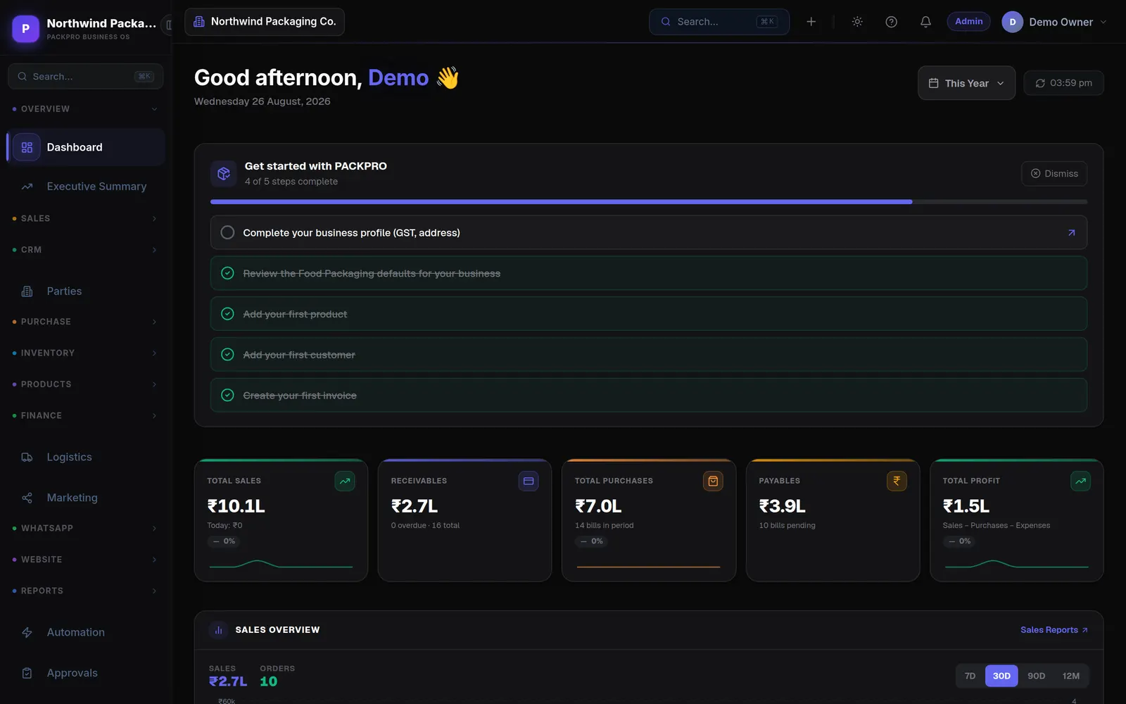The width and height of the screenshot is (1126, 704).
Task: Select the 30D range option
Action: (1001, 676)
